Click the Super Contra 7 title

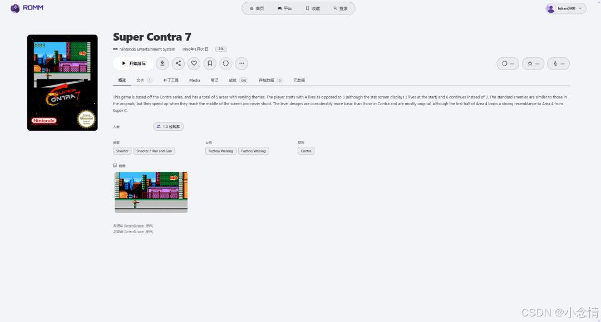click(152, 37)
